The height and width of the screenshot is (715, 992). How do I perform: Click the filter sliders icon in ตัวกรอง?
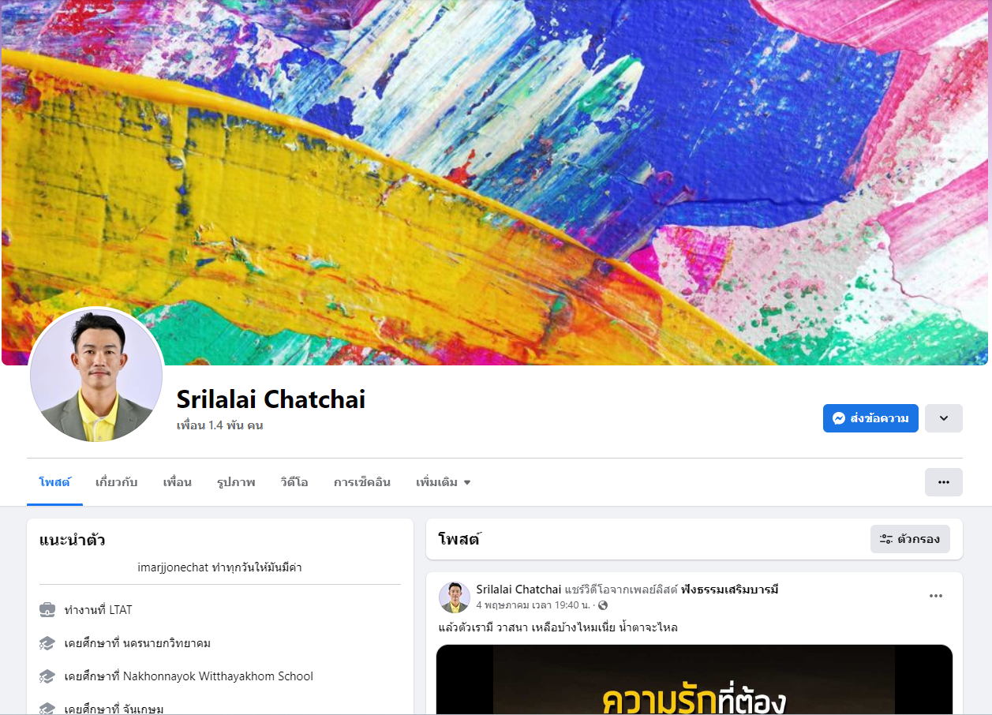click(886, 539)
